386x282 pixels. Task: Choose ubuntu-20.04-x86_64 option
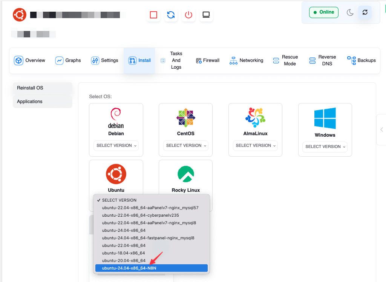(152, 260)
